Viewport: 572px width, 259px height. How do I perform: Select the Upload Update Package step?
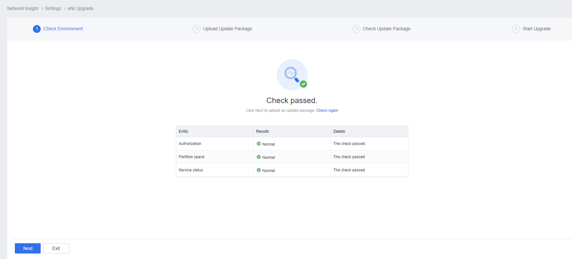pyautogui.click(x=228, y=29)
